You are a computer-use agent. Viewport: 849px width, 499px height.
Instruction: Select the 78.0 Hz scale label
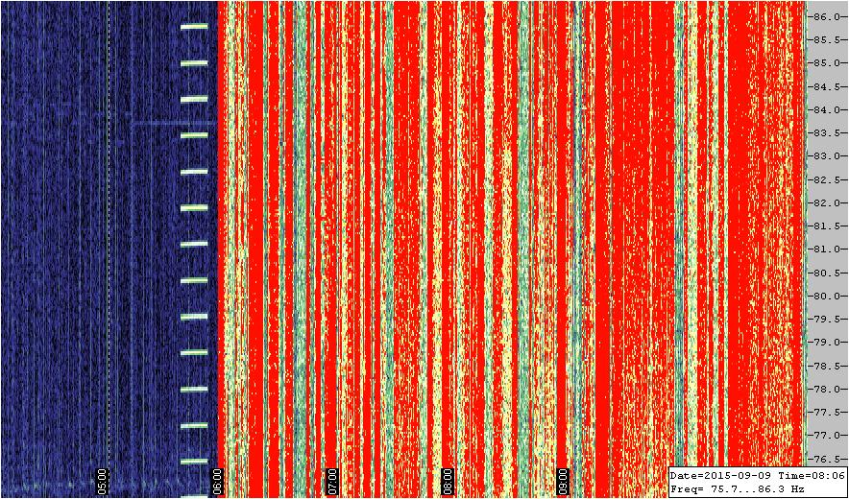point(824,389)
